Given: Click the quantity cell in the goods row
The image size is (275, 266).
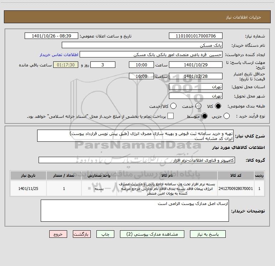Looking at the screenshot, I should pyautogui.click(x=64, y=189).
